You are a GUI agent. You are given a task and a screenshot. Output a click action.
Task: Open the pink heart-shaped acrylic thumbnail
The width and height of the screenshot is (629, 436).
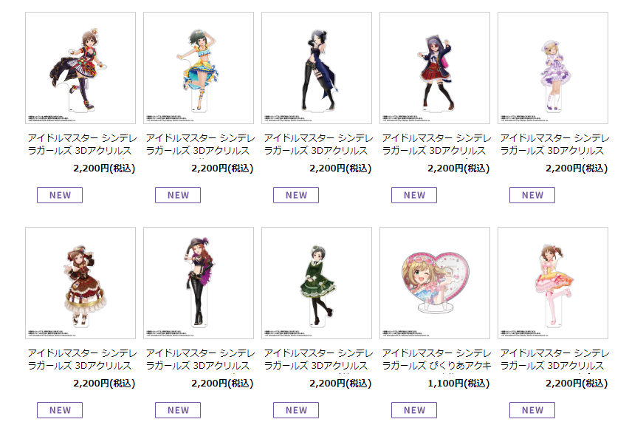(x=435, y=283)
